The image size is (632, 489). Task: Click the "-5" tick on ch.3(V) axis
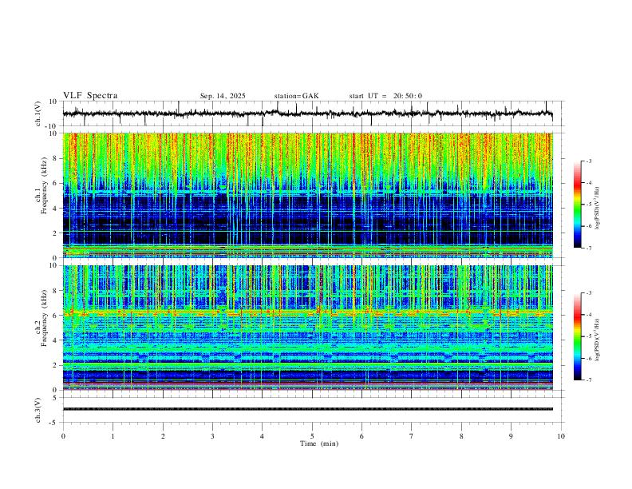pyautogui.click(x=54, y=423)
